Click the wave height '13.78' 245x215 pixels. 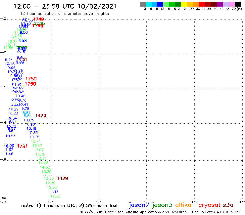coord(40,154)
